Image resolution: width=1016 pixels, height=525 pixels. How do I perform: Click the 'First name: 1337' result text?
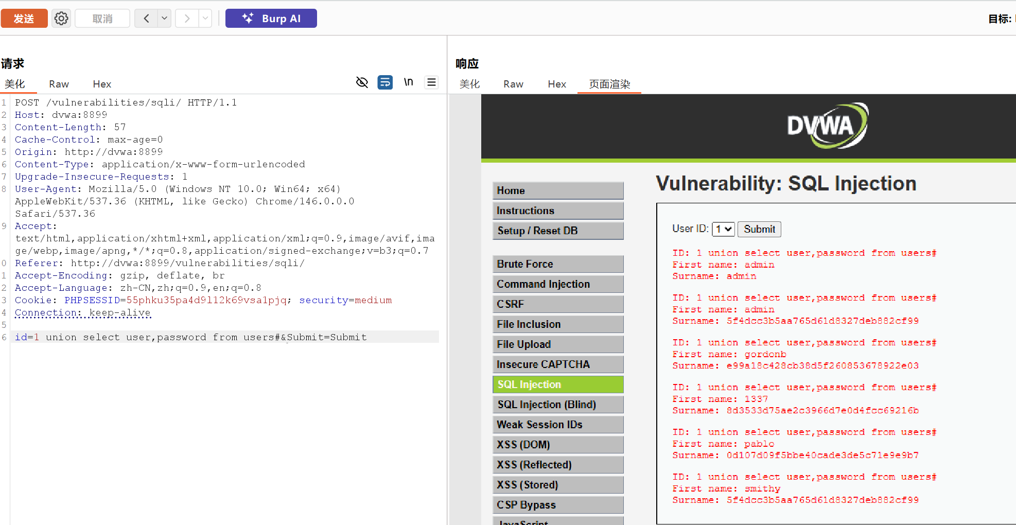point(720,399)
